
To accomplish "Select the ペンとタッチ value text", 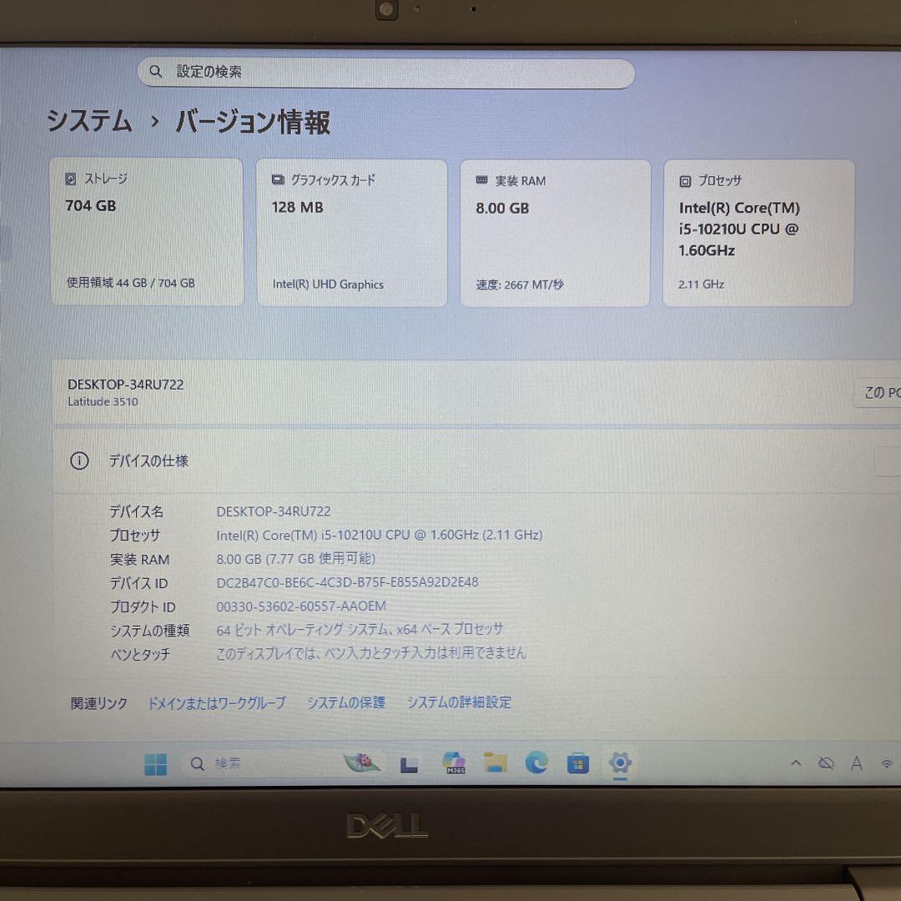I will point(371,653).
